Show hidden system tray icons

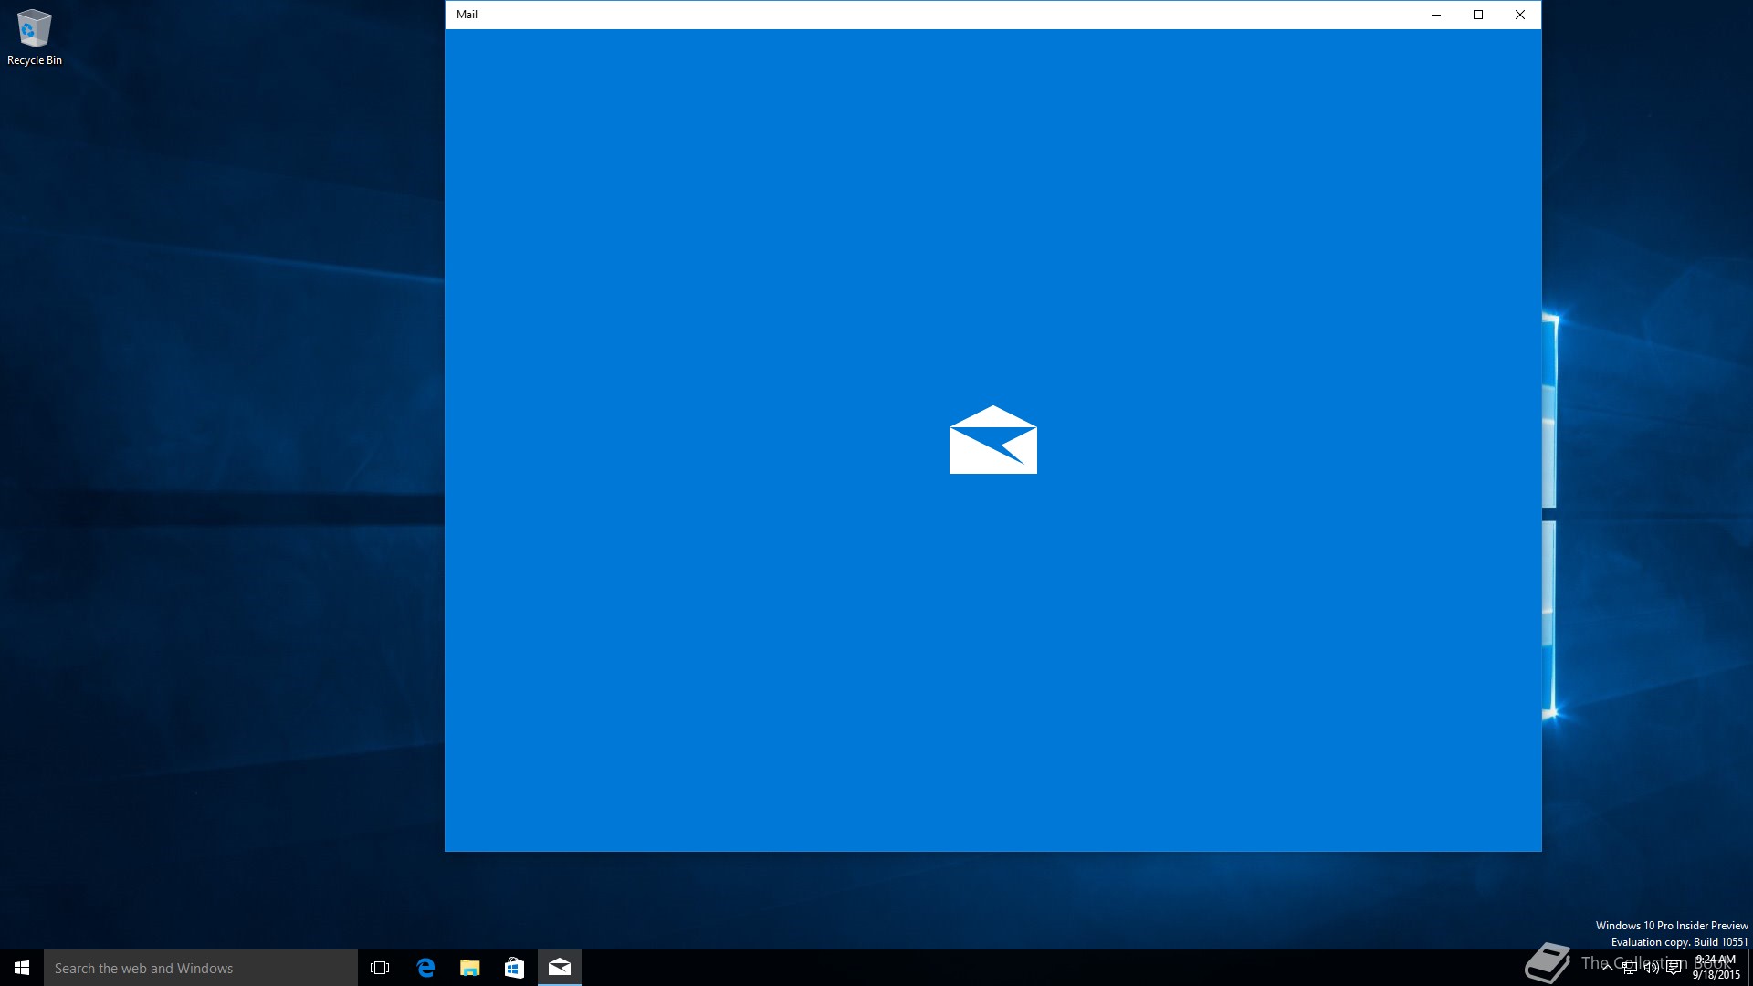coord(1607,968)
